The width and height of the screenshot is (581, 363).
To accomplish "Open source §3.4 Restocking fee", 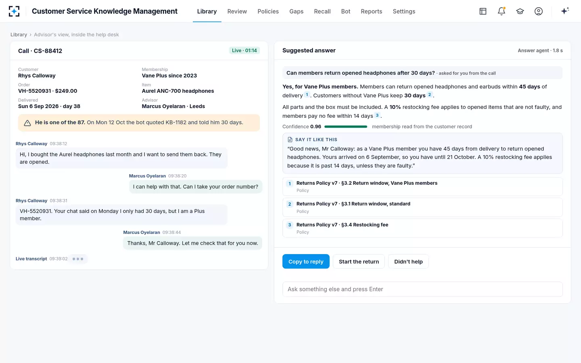I will coord(422,228).
